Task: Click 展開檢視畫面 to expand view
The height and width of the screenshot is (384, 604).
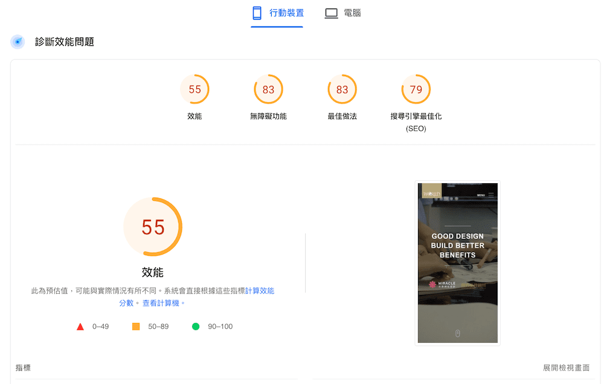Action: 567,368
